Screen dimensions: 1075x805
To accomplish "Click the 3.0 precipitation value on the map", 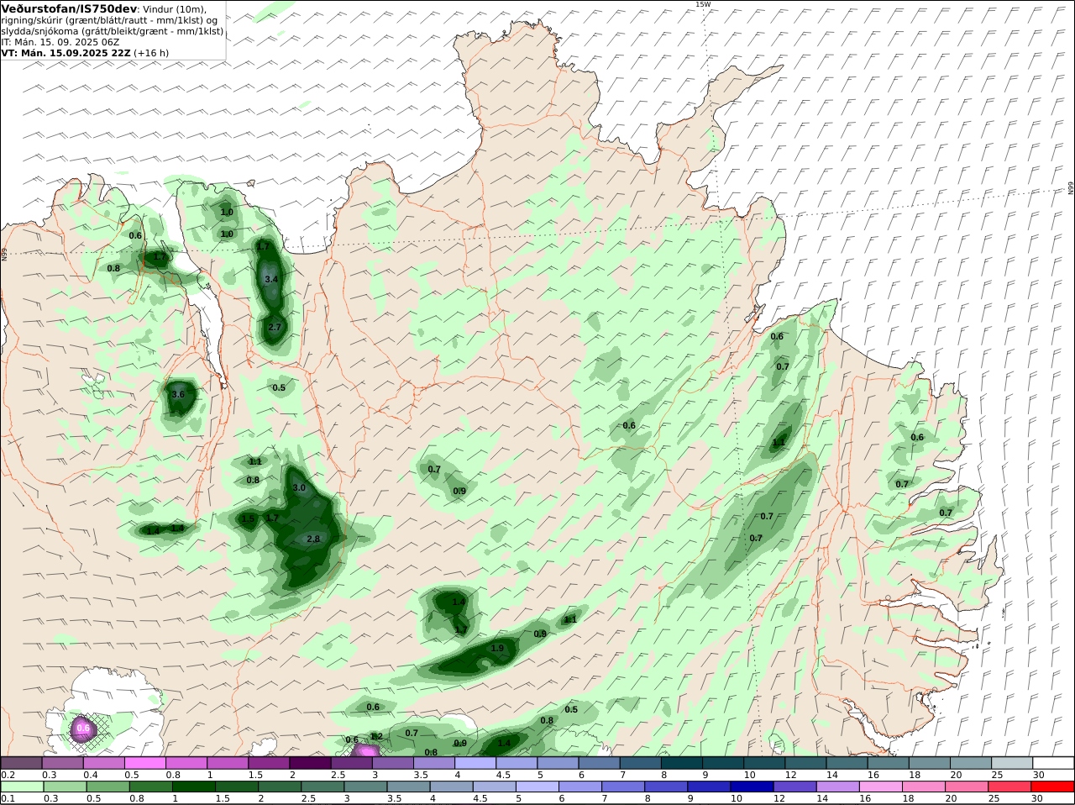I will [299, 487].
